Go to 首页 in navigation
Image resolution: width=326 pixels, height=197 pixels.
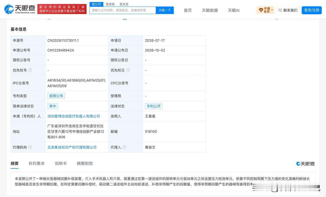coord(188,10)
